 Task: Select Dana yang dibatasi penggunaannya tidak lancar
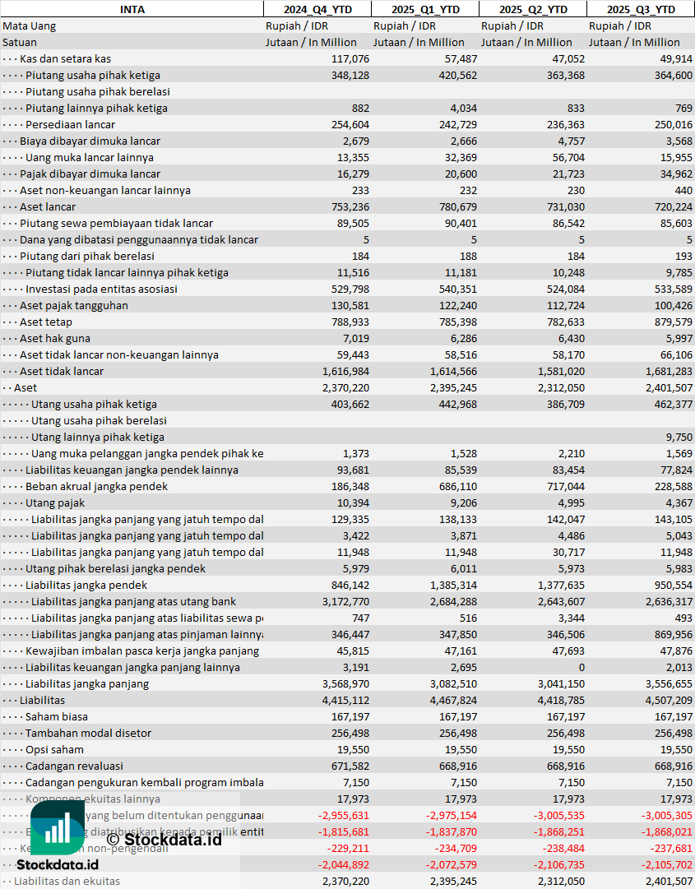click(x=139, y=240)
